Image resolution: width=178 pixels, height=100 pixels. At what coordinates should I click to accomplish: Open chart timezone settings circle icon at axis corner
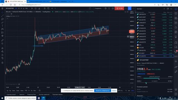[132, 87]
